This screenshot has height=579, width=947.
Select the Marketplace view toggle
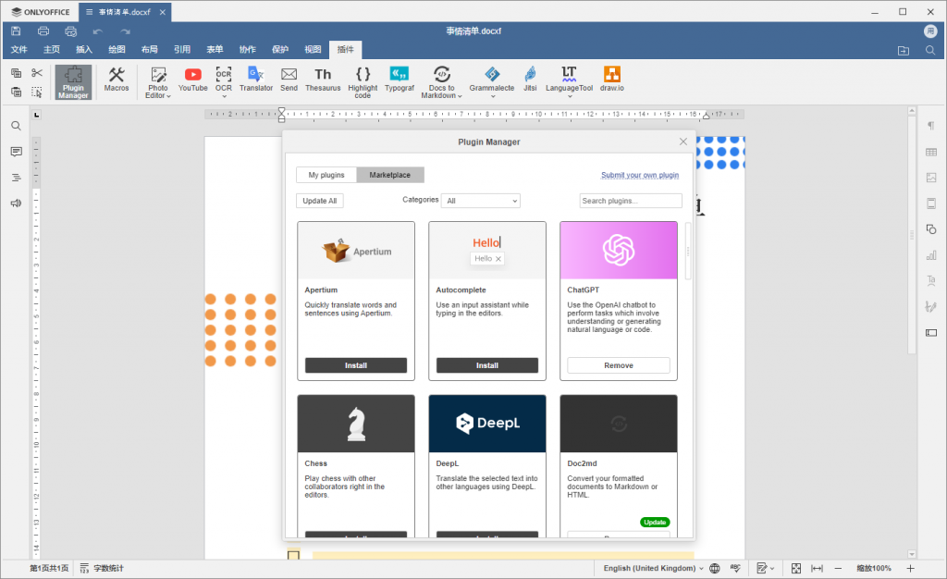(389, 175)
